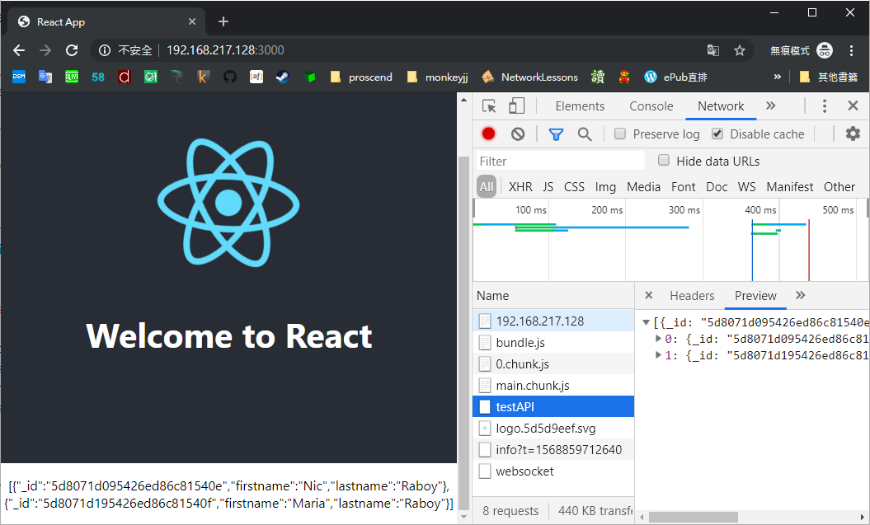Toggle device toolbar icon in DevTools
The height and width of the screenshot is (525, 870).
(516, 105)
